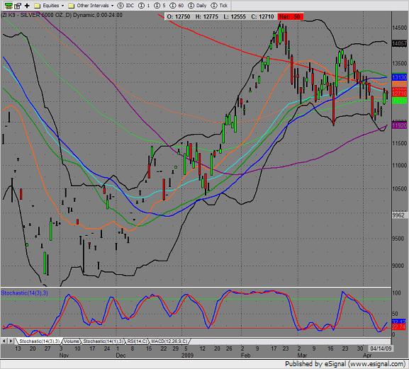Open the Stochastic(14(3),3) study tab
Screen dimensions: 409x369
(x=39, y=341)
